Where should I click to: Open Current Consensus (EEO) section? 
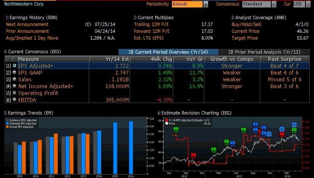pos(32,52)
